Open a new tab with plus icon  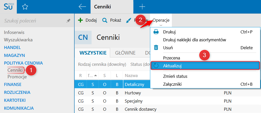pyautogui.click(x=142, y=7)
